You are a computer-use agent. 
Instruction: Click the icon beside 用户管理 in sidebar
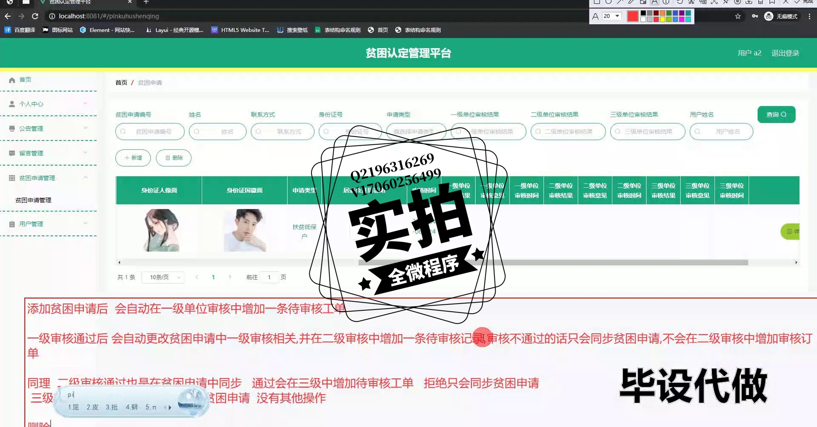point(12,224)
